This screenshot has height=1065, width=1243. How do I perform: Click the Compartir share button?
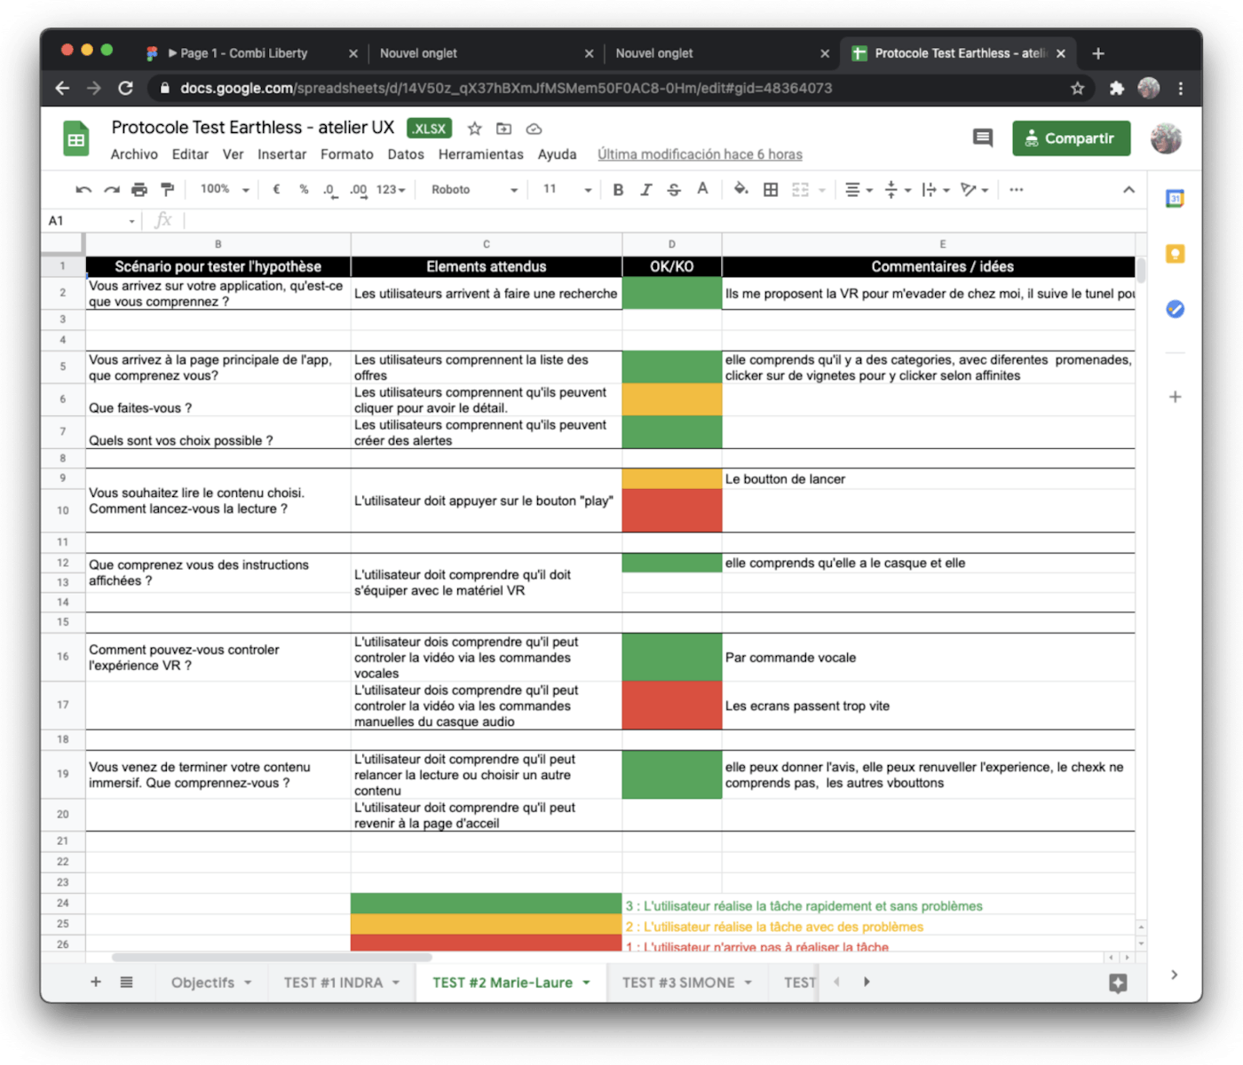coord(1071,138)
